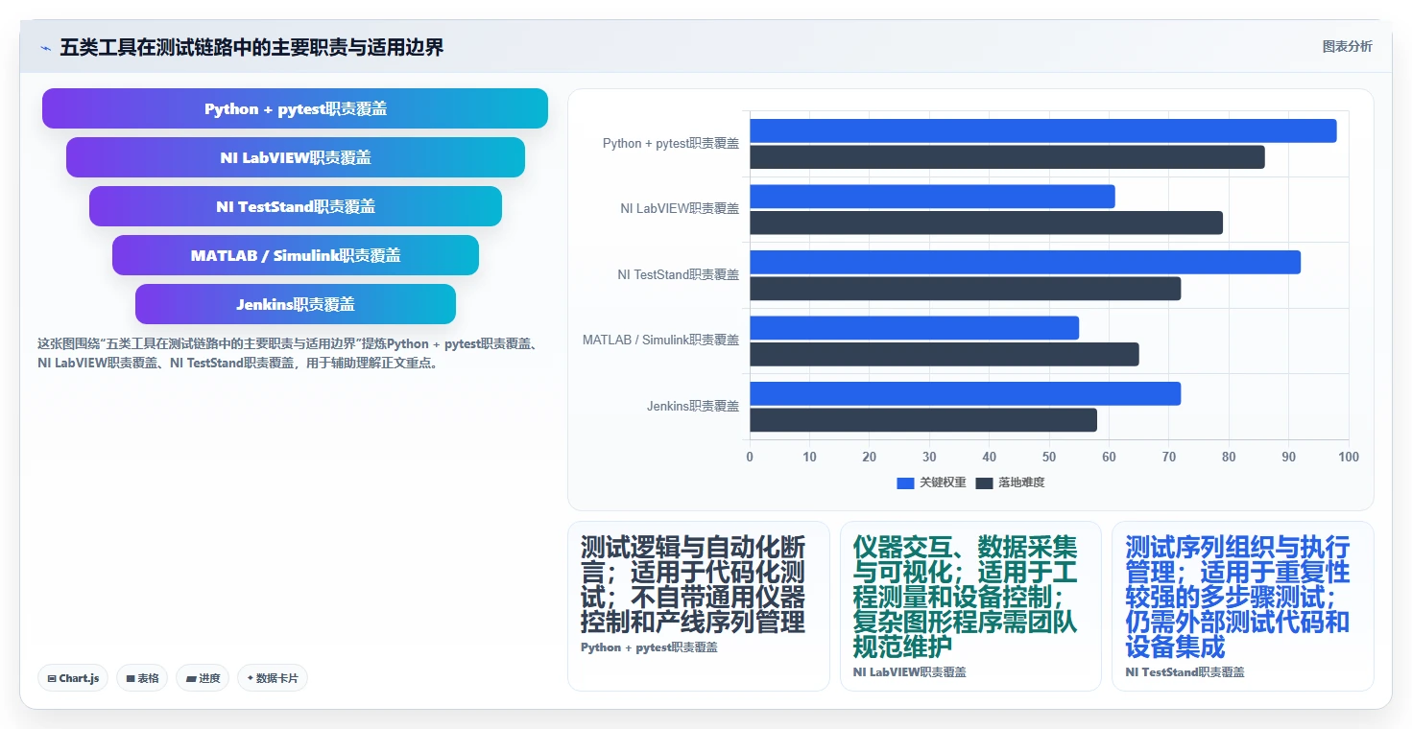The width and height of the screenshot is (1412, 729).
Task: Click the blue bar for NI LabVIEW in chart
Action: tap(932, 197)
